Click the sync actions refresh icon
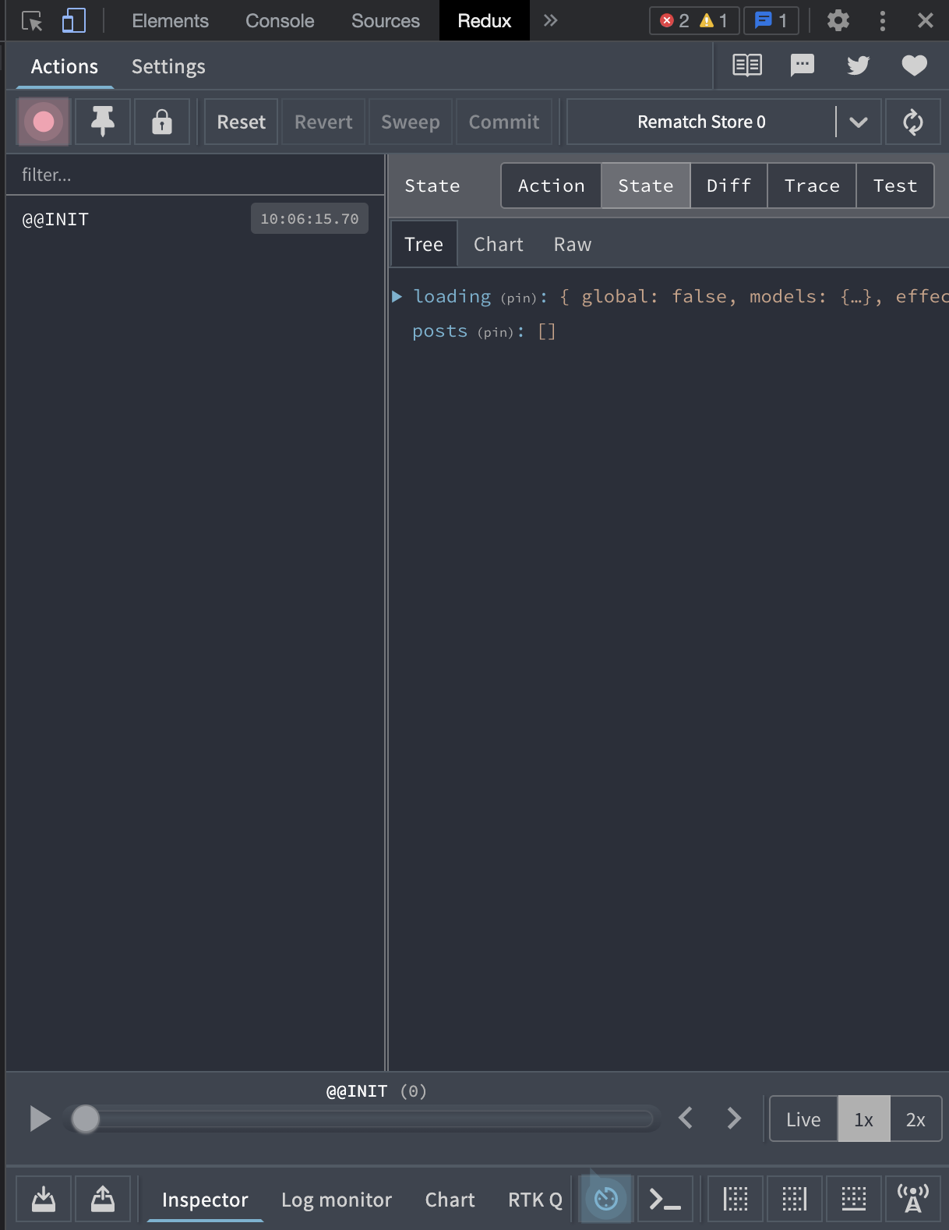949x1230 pixels. (912, 122)
